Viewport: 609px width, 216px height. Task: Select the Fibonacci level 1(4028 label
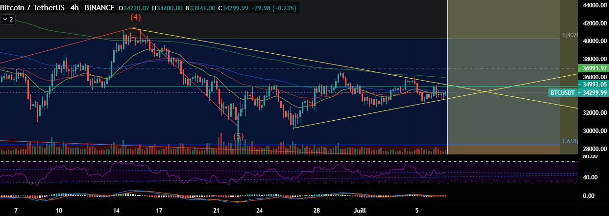570,35
